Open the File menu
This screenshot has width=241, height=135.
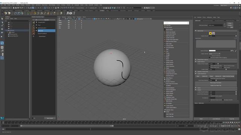click(2, 5)
